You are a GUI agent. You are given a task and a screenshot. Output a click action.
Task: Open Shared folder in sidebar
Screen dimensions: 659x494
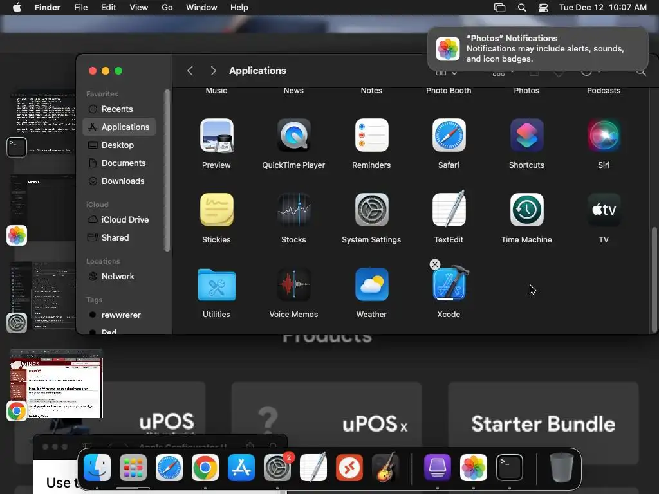119,238
